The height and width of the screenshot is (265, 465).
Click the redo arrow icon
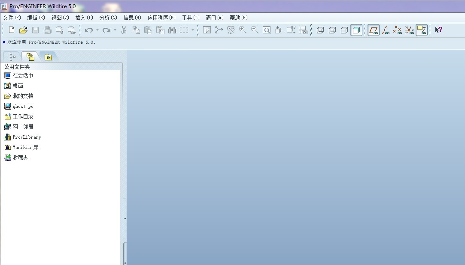(x=106, y=30)
